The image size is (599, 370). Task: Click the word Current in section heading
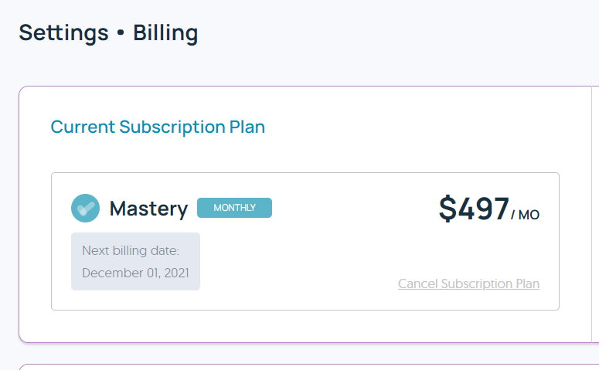(x=83, y=127)
